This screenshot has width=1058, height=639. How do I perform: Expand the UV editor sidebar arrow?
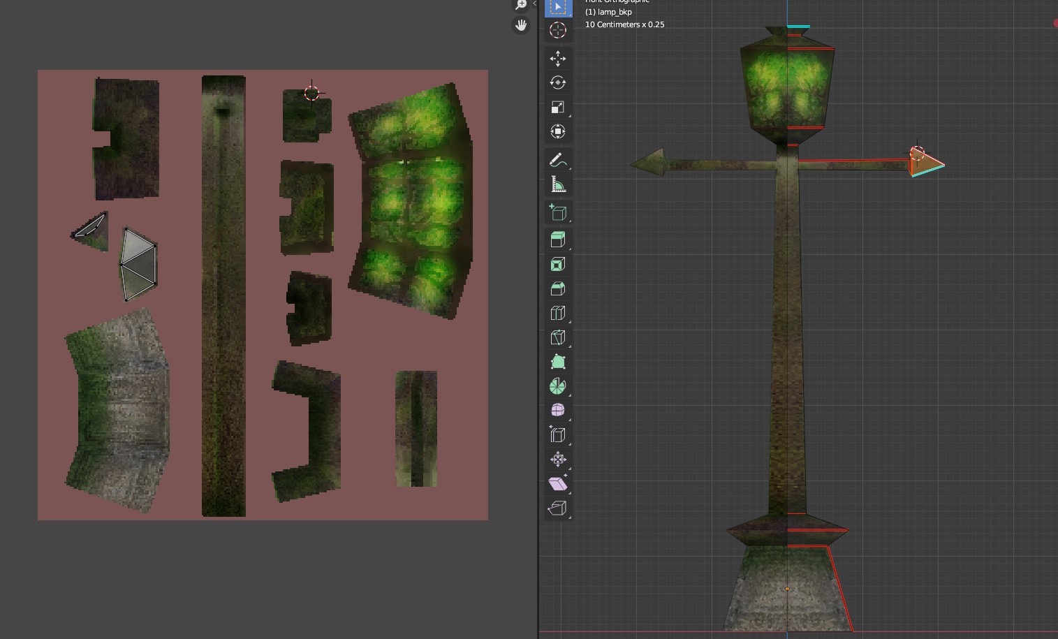535,4
